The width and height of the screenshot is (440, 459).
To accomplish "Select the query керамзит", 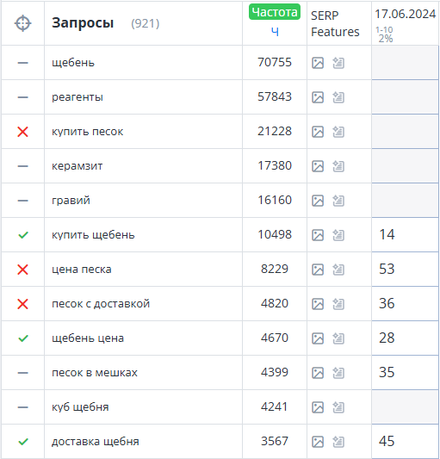I will click(x=77, y=166).
